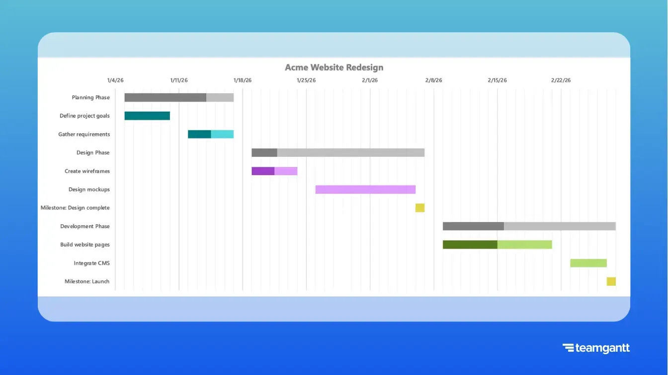
Task: Select the Gather requirements label
Action: click(x=84, y=134)
